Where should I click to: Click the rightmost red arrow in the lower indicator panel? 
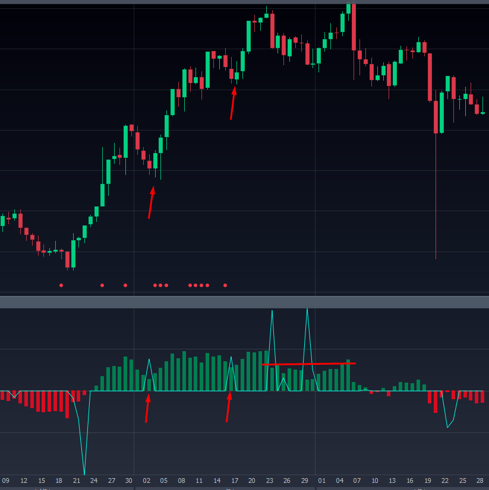pos(229,407)
